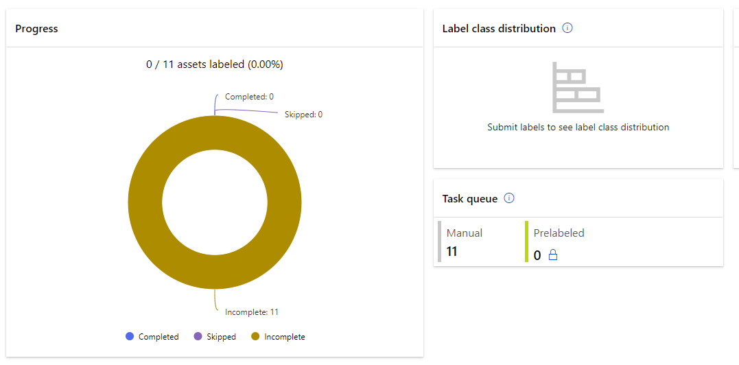This screenshot has width=739, height=365.
Task: Click '0 / 11 assets labeled (0.00%)' text
Action: click(215, 64)
